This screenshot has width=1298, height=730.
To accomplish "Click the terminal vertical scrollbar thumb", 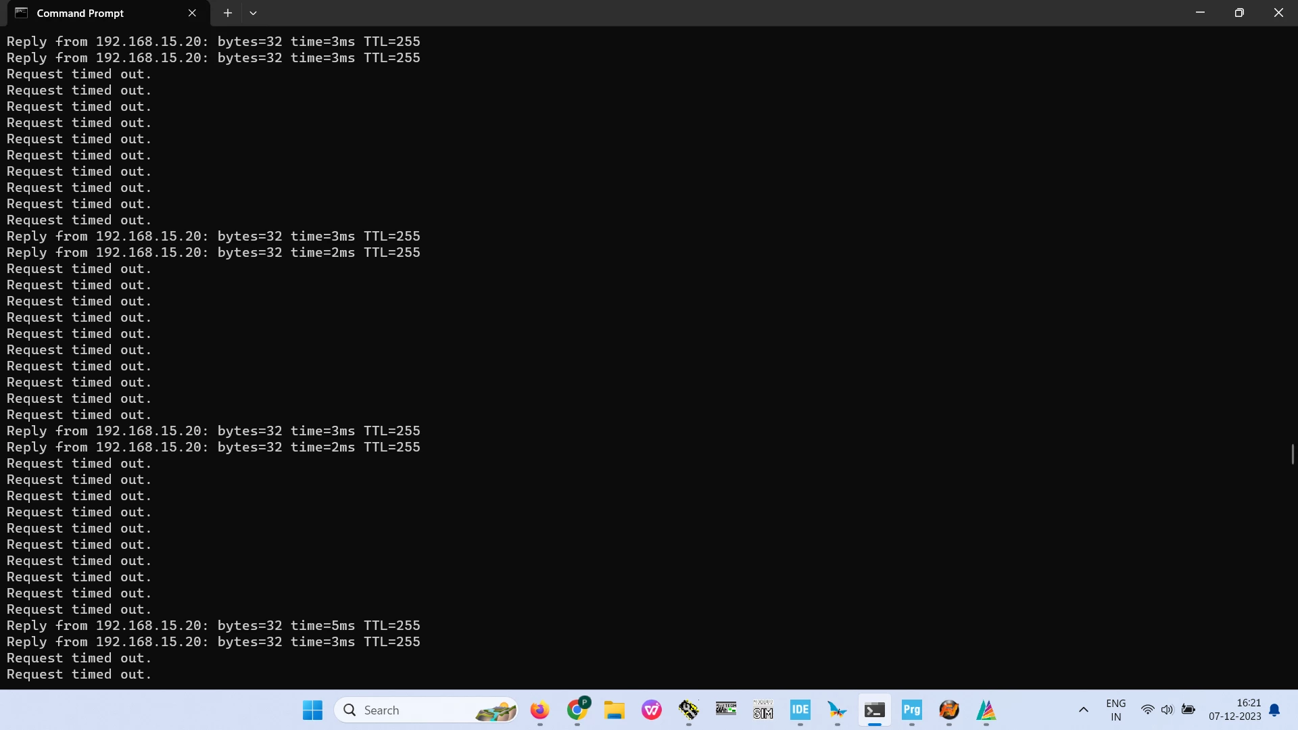I will coord(1293,454).
